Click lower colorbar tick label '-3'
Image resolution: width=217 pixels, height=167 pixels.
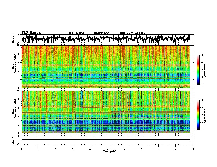pos(202,100)
